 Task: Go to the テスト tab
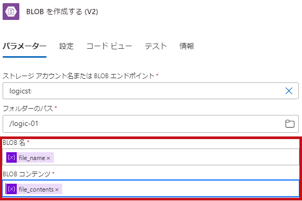[x=155, y=46]
